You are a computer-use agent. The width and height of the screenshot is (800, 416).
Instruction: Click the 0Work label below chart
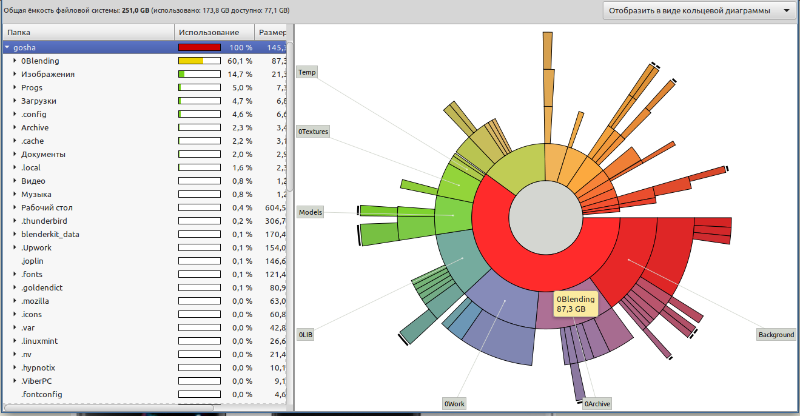(x=455, y=404)
